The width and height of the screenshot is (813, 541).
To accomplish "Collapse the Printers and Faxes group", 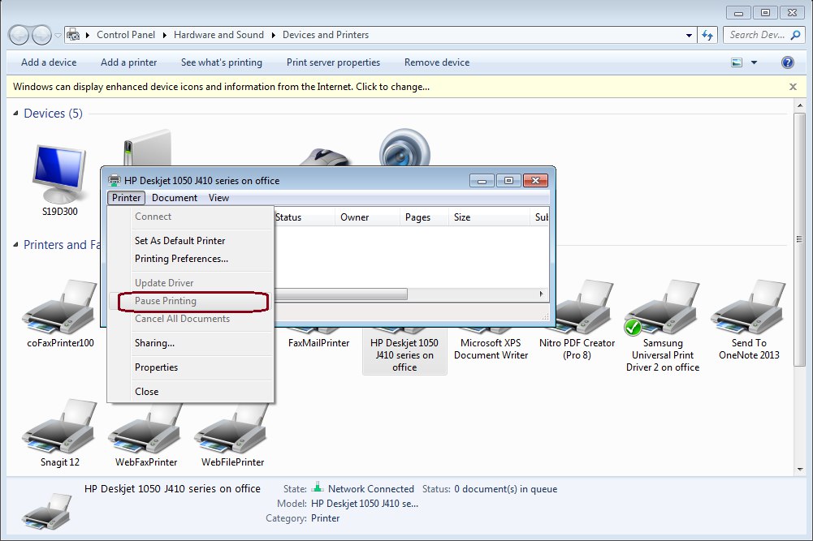I will (x=15, y=244).
